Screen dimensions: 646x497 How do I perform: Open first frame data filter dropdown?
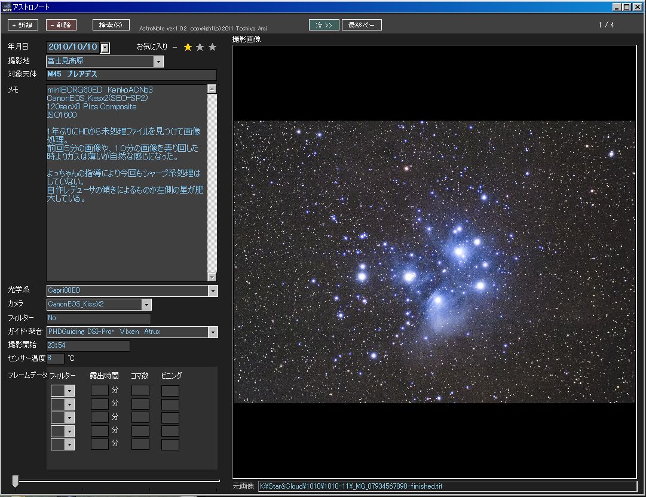(70, 391)
